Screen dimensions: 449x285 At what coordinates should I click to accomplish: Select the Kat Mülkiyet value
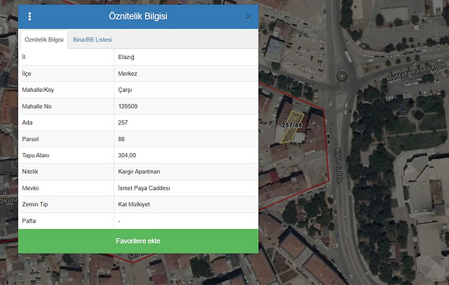133,204
